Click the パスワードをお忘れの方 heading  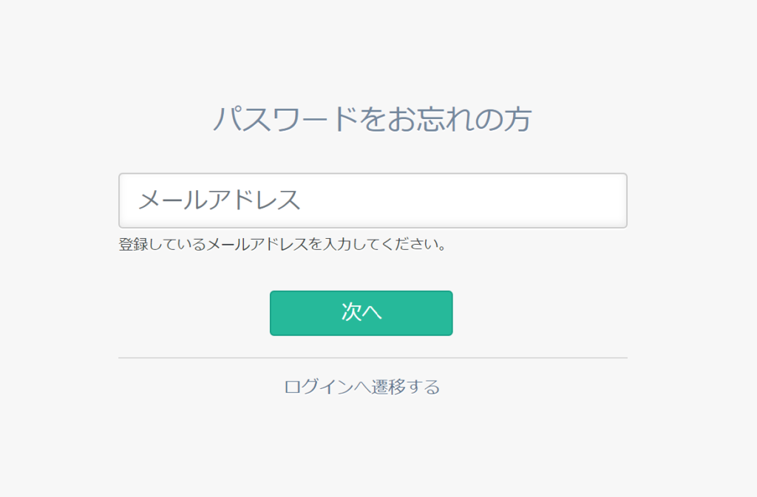373,119
